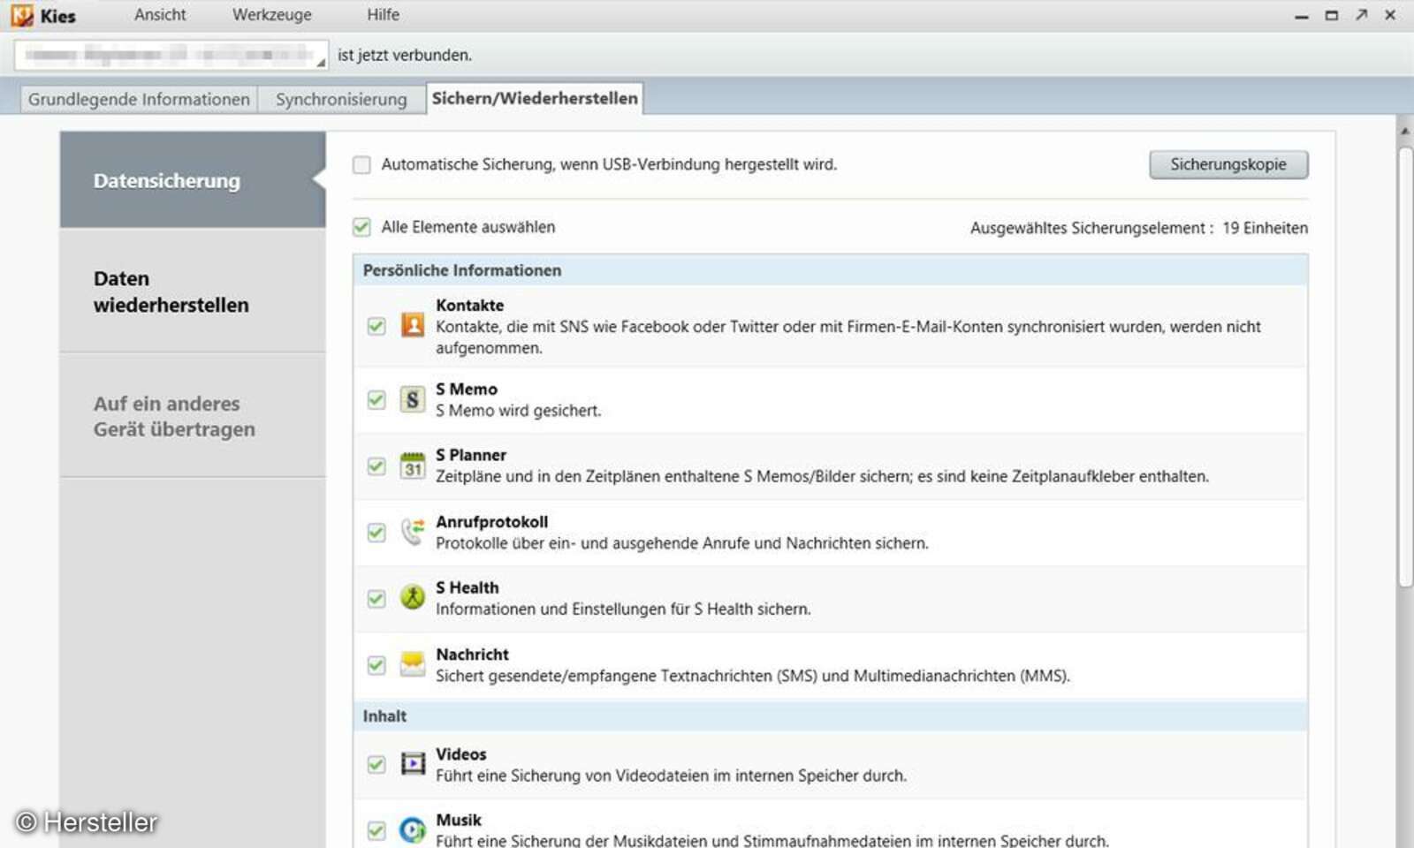The image size is (1414, 848).
Task: Enable automatische Sicherung bei USB-Verbindung
Action: pyautogui.click(x=361, y=164)
